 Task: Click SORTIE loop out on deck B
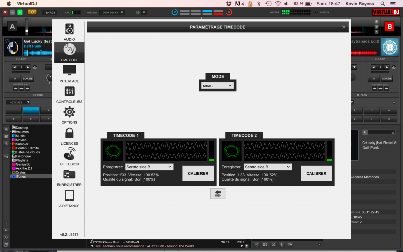tap(386, 78)
